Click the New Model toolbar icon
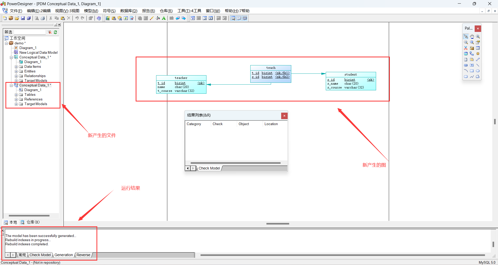Image resolution: width=498 pixels, height=265 pixels. pos(5,18)
